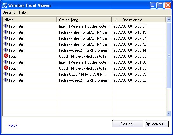This screenshot has height=135, width=173.
Task: Select the Profile GLSJPN4 for GLSJPN4 event row
Action: [x=84, y=74]
